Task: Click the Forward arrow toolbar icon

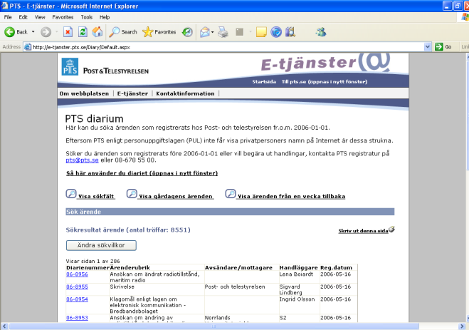Action: 46,32
